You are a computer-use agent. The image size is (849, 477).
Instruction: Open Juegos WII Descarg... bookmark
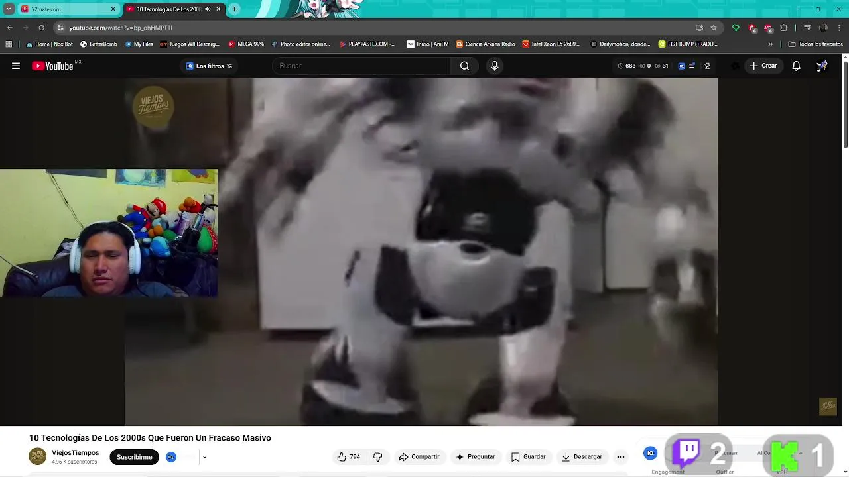click(190, 44)
